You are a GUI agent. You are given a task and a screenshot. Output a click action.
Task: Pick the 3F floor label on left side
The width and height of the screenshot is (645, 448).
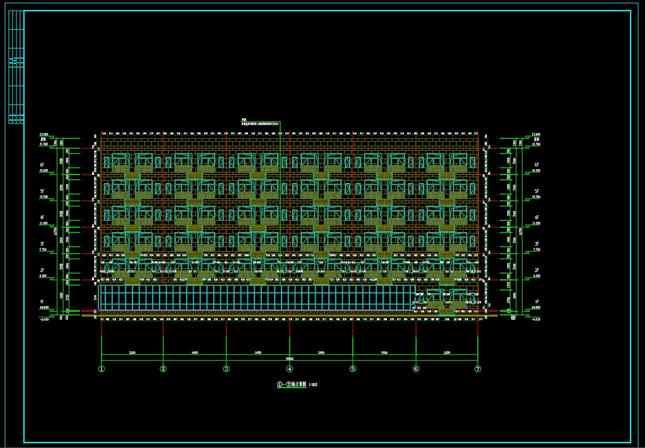(x=43, y=244)
